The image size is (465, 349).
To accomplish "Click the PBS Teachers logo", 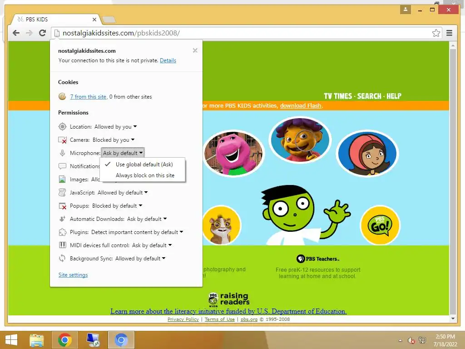I will tap(317, 259).
